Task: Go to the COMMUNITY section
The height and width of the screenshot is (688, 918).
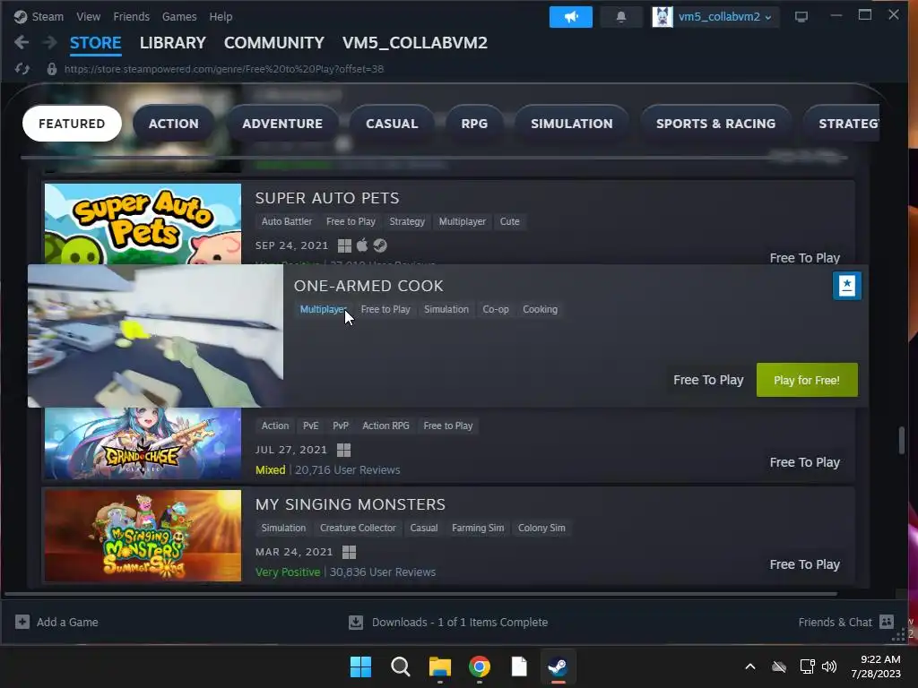Action: click(274, 43)
